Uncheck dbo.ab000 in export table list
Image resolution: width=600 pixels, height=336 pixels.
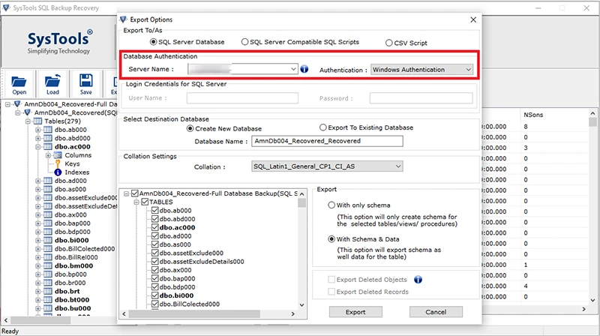tap(155, 211)
